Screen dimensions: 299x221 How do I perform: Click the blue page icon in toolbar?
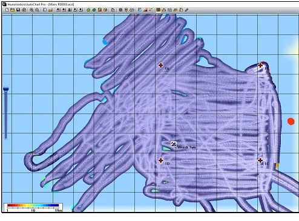[139, 10]
